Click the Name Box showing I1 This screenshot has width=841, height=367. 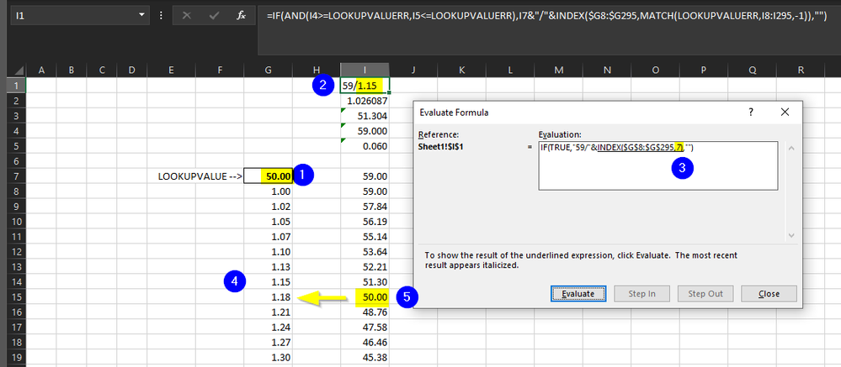(73, 15)
